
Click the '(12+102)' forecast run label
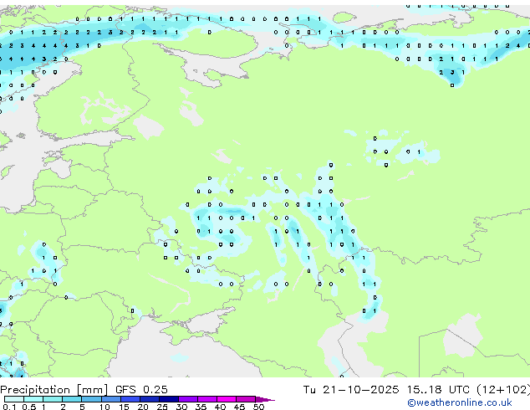click(503, 390)
